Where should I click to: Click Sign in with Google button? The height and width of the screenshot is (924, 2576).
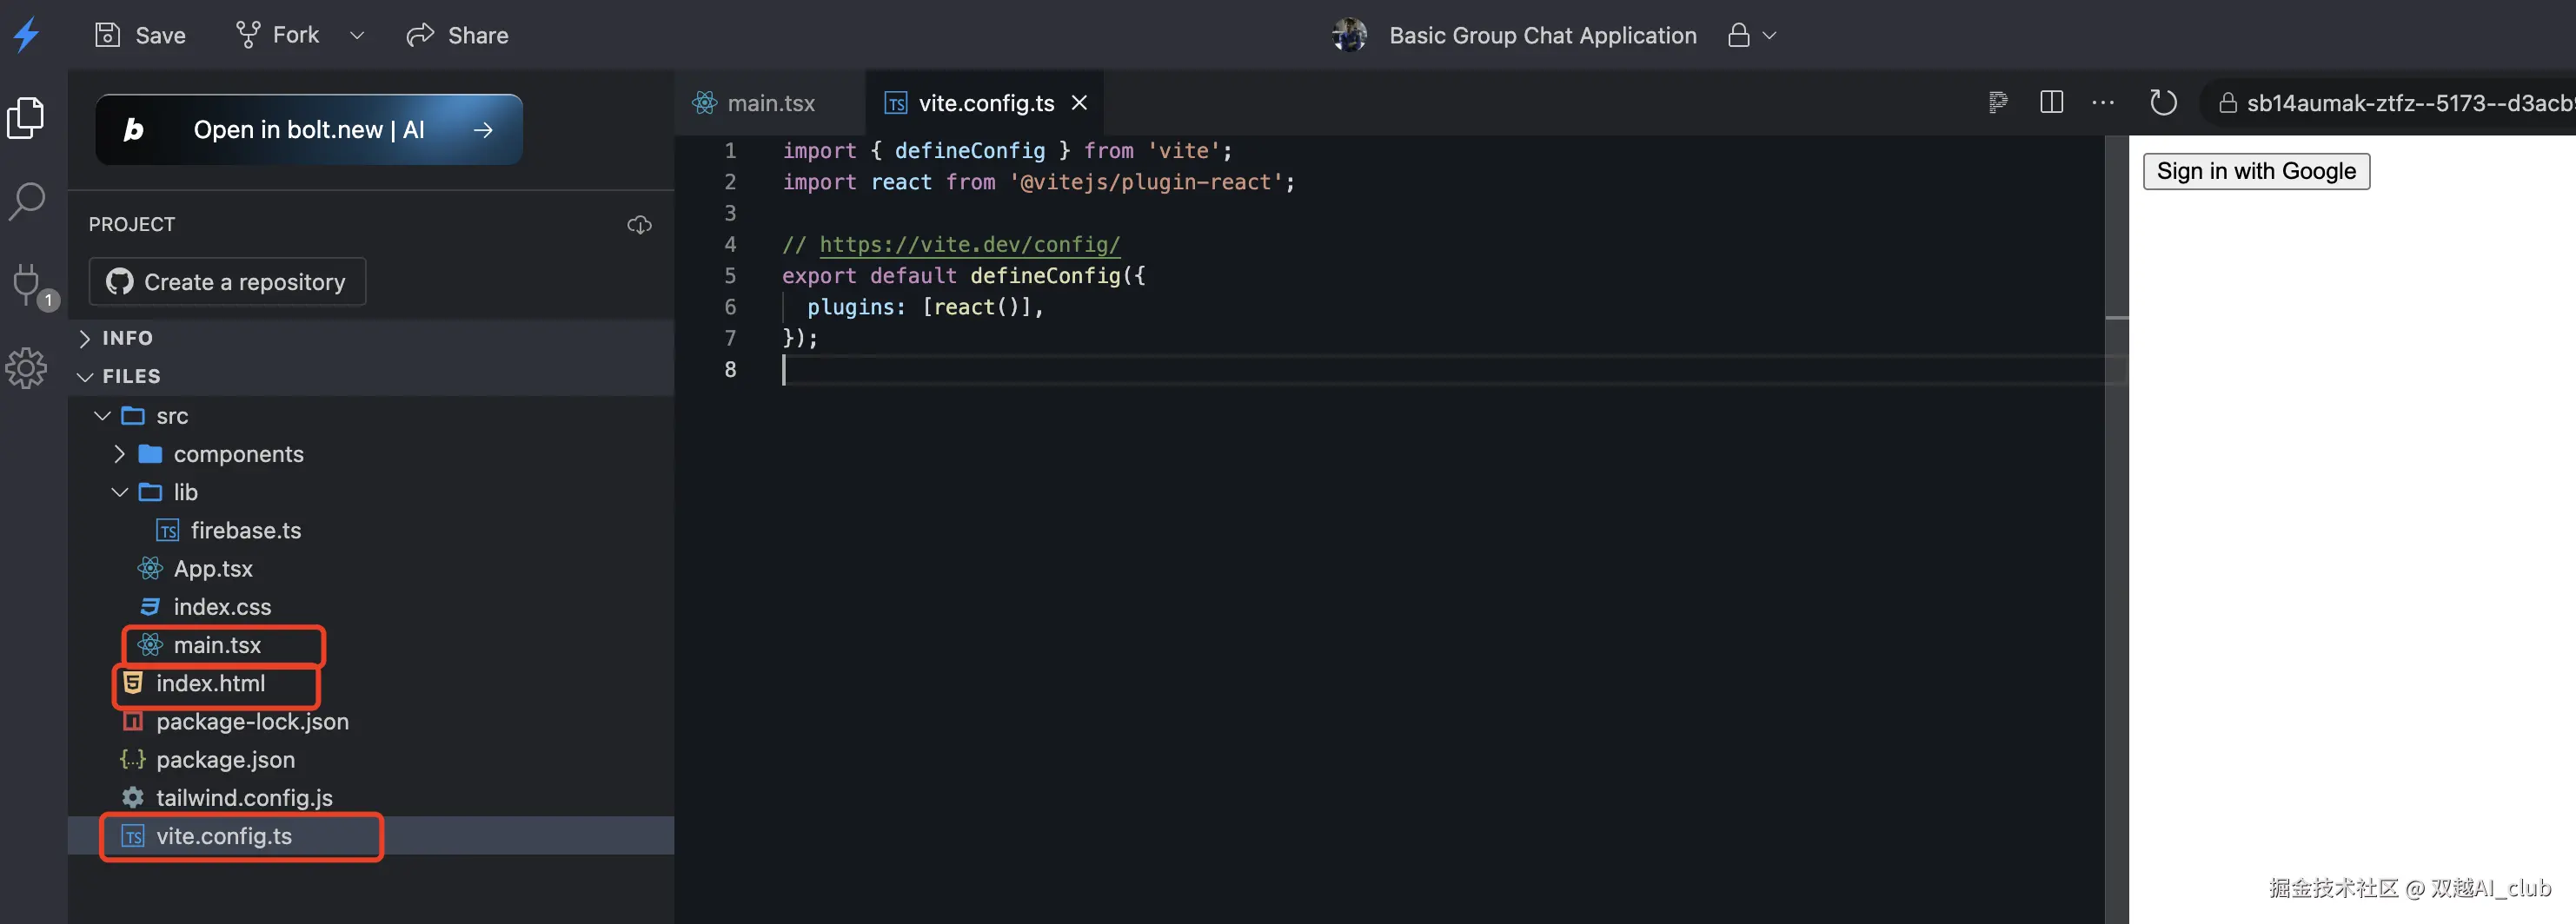(x=2256, y=172)
